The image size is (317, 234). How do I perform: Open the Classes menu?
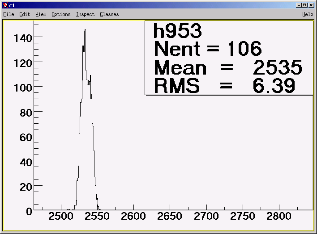coord(109,14)
